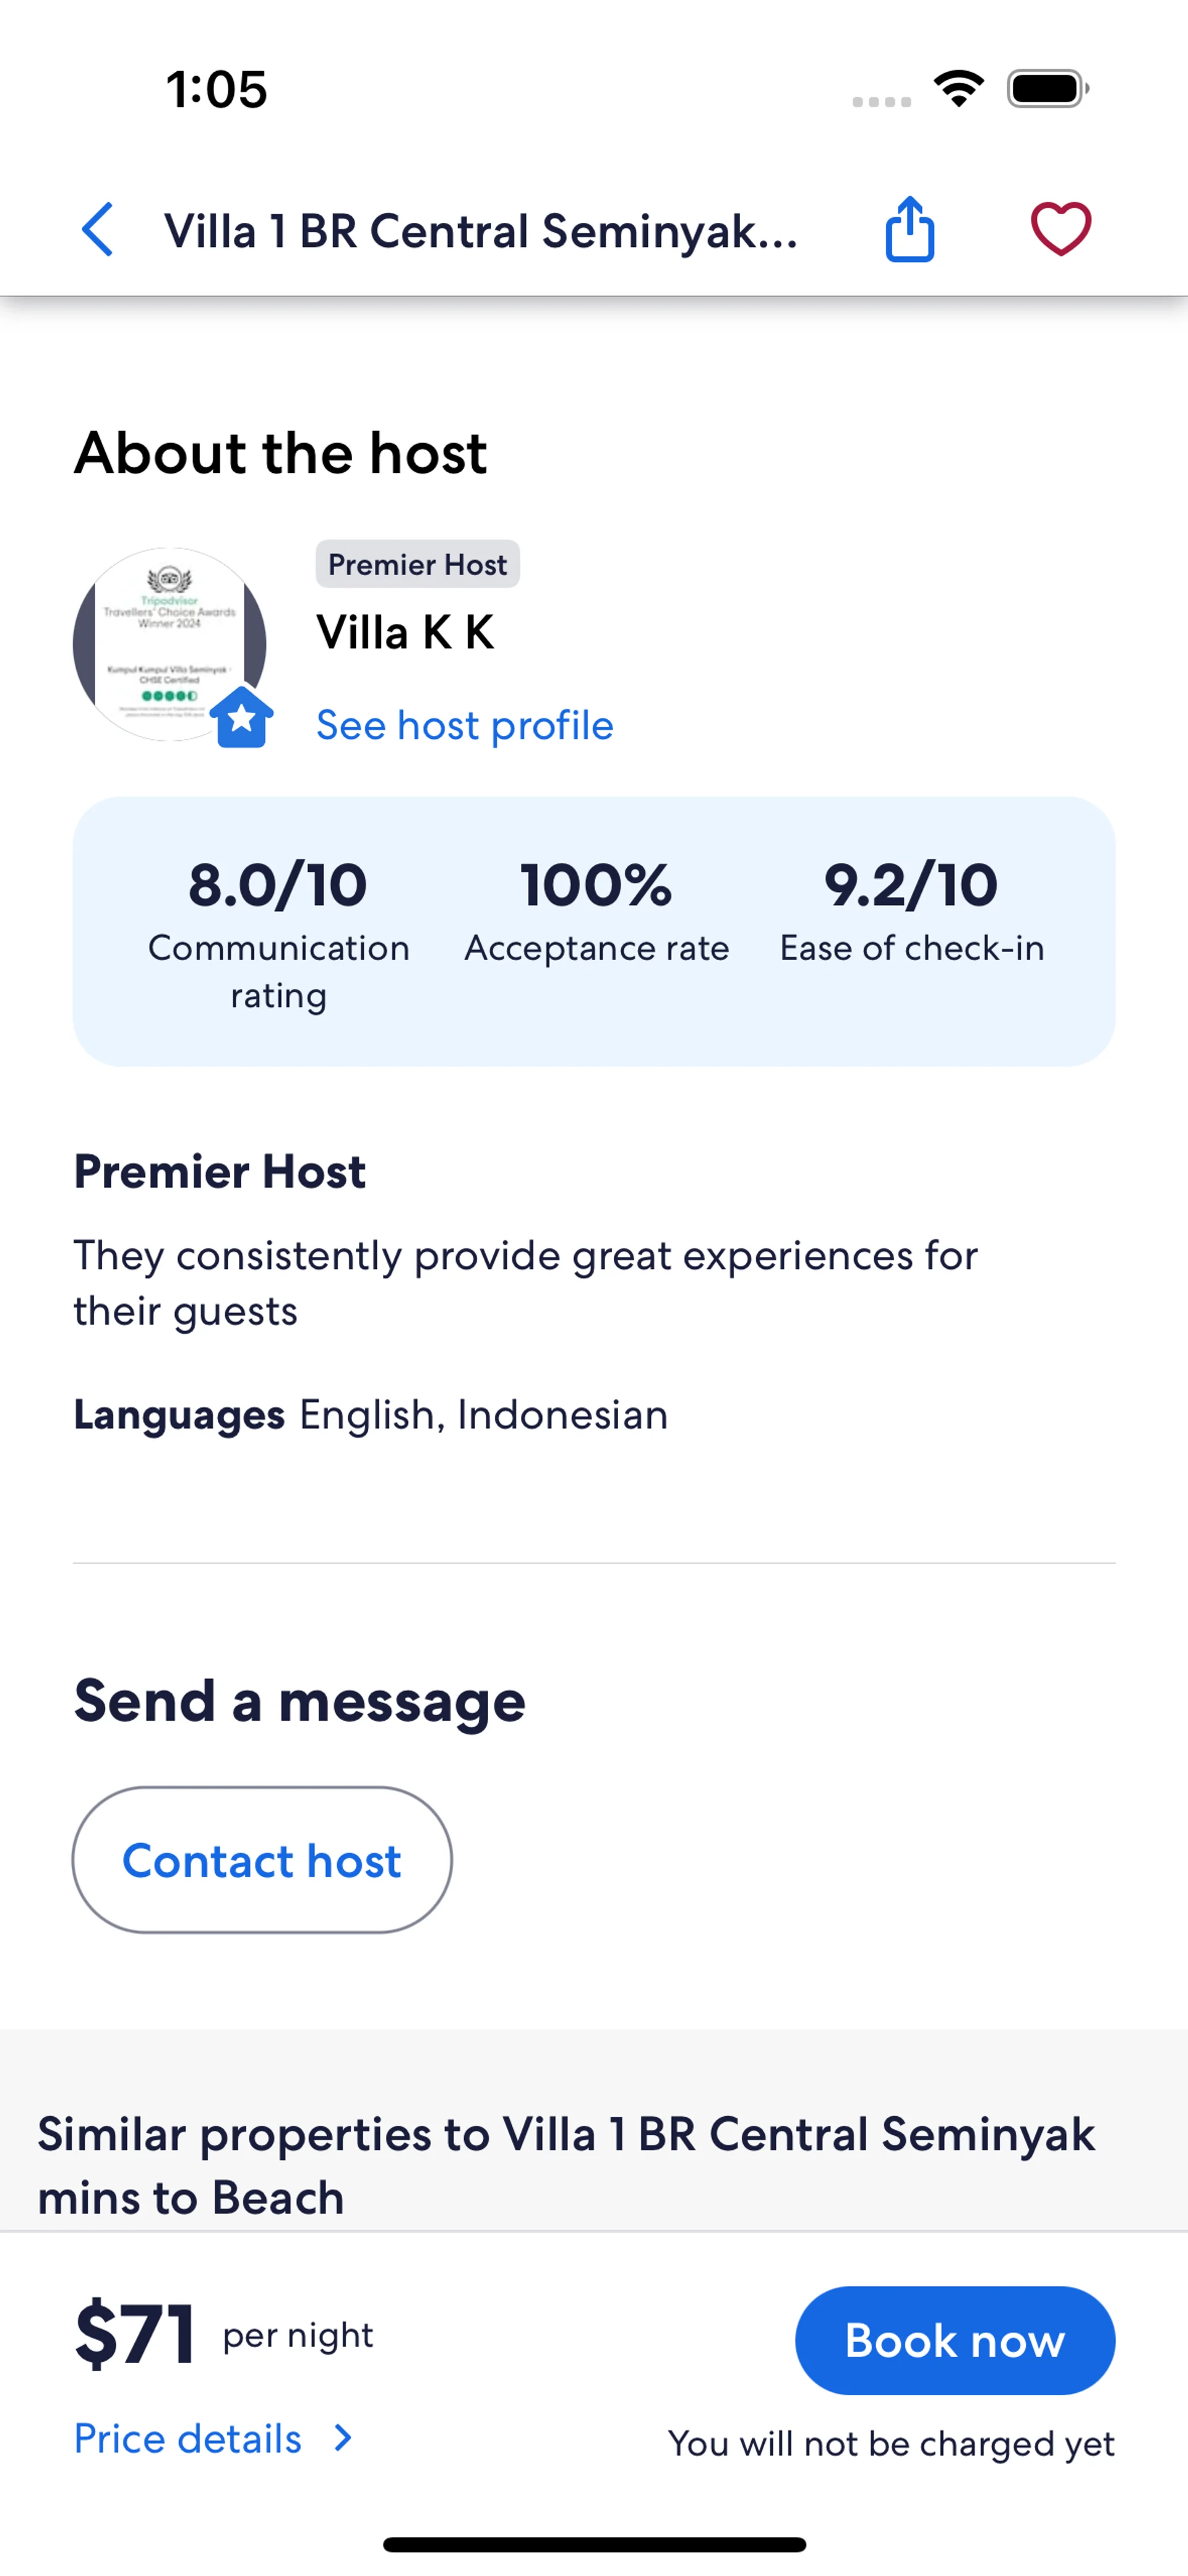Expand Price details chevron arrow

click(343, 2438)
